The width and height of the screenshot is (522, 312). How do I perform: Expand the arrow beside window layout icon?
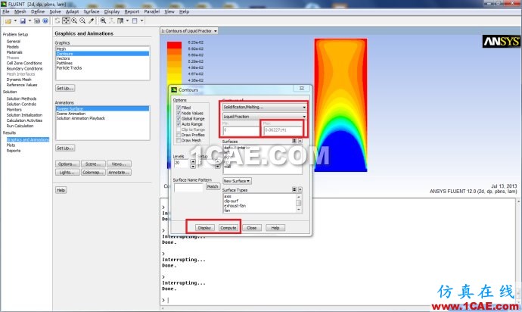128,20
